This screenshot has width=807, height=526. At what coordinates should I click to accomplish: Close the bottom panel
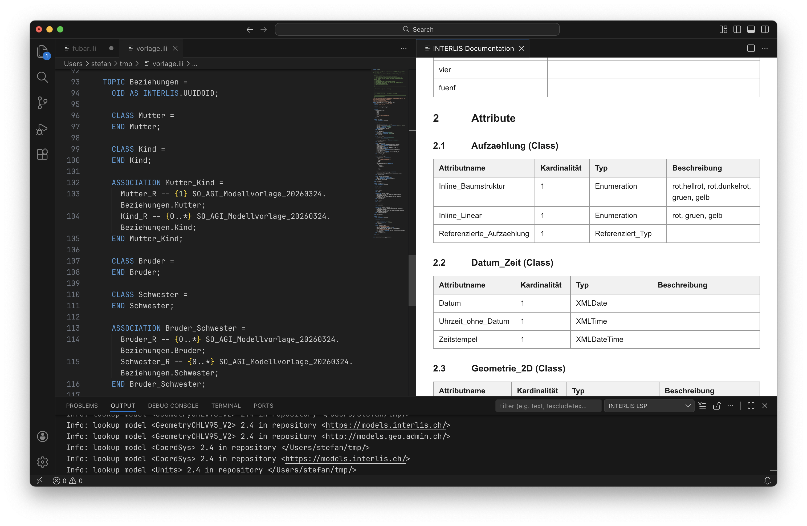(x=765, y=406)
